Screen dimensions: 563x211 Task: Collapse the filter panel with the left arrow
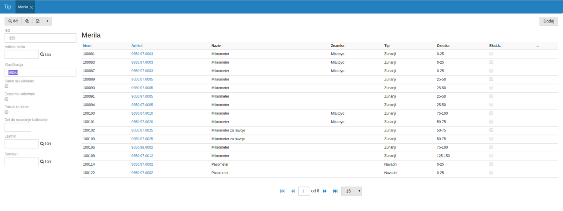pos(47,21)
